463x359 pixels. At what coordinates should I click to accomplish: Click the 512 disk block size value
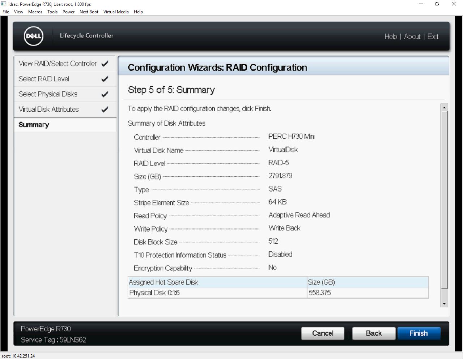[273, 241]
